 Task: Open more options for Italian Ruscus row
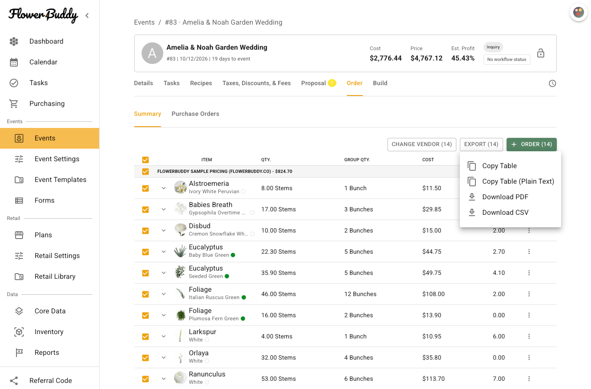pos(529,294)
